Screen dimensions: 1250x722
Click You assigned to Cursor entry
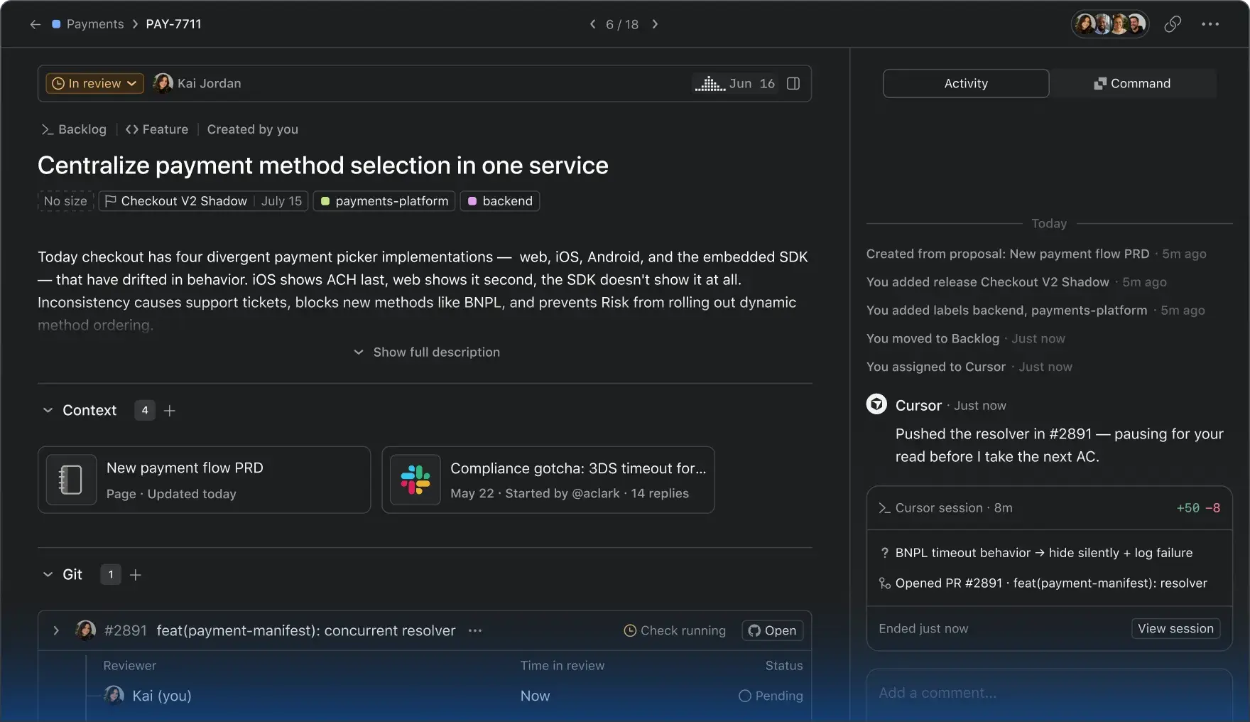pos(969,367)
